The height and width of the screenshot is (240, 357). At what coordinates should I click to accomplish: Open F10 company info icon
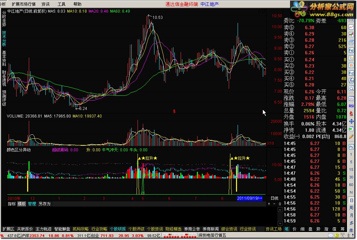pos(351,50)
